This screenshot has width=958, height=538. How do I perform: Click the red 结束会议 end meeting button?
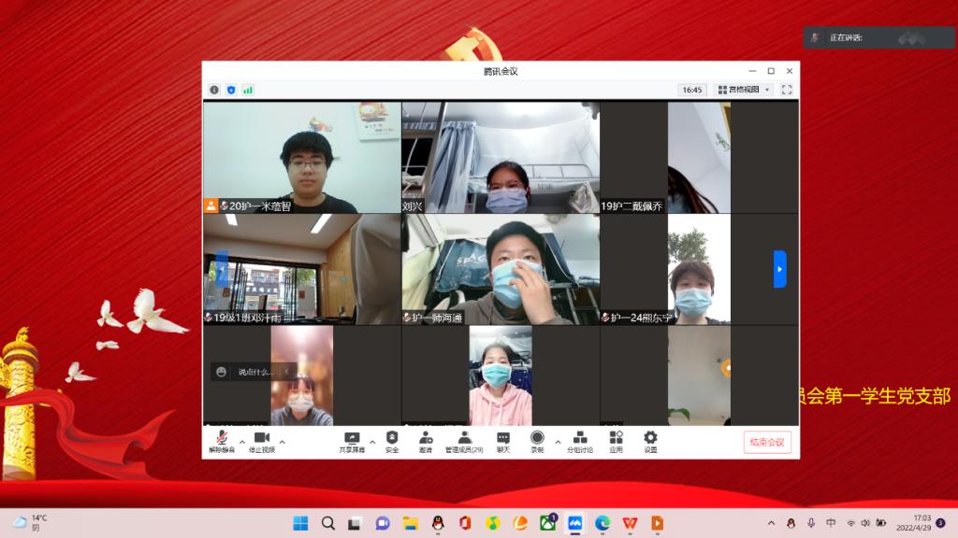[767, 442]
